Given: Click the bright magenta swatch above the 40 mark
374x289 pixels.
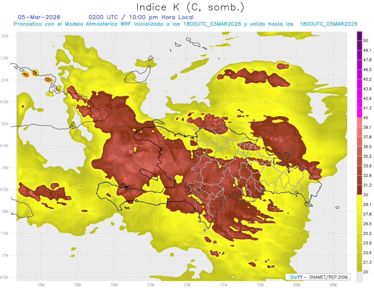Looking at the screenshot, I should tap(359, 113).
